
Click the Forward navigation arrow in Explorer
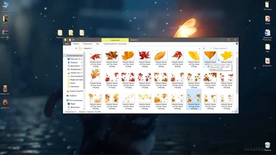point(70,48)
